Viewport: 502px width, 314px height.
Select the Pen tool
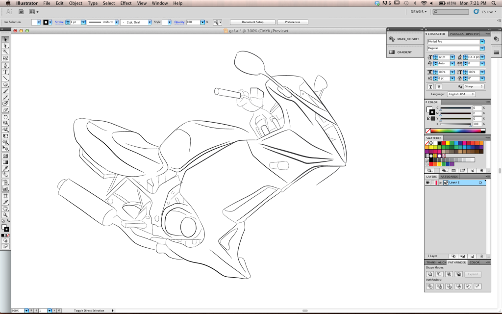click(x=5, y=65)
